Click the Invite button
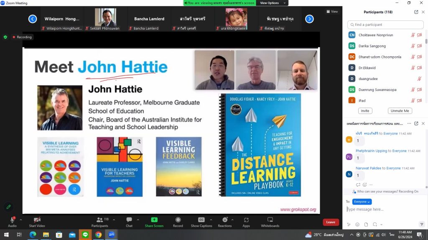The image size is (428, 240). 365,111
